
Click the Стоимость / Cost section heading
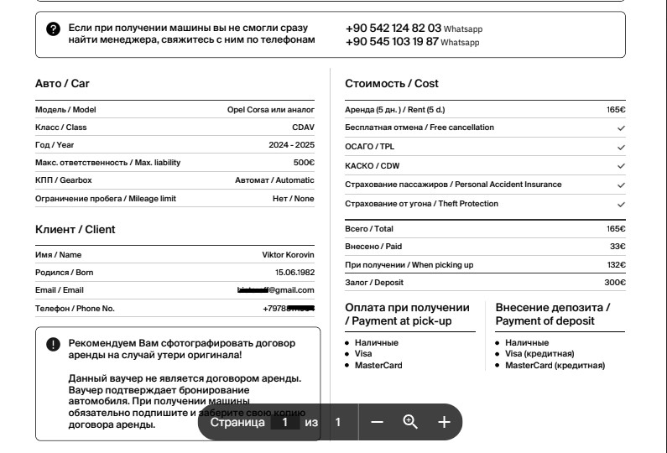392,84
